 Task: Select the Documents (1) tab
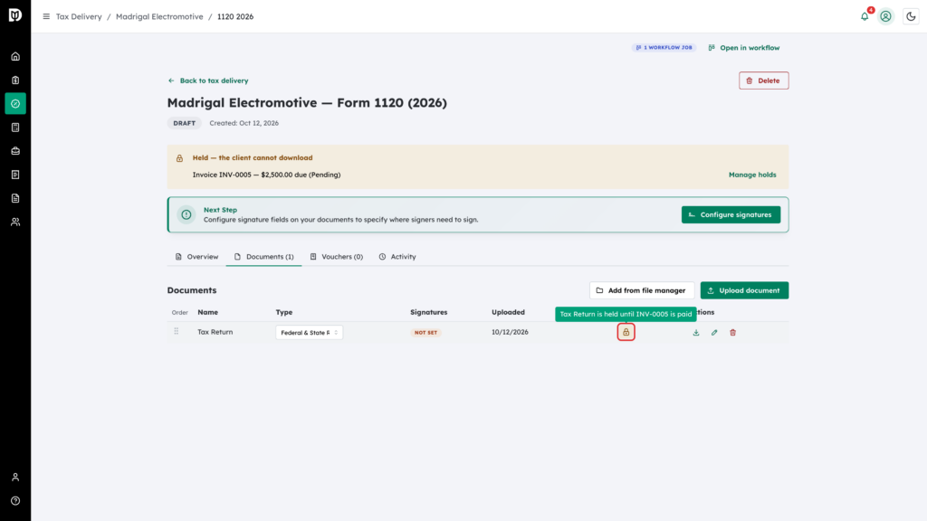click(x=263, y=256)
